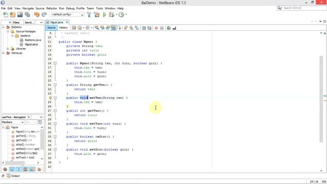
Task: Click the Comment icon in editor toolbar
Action: [169, 28]
